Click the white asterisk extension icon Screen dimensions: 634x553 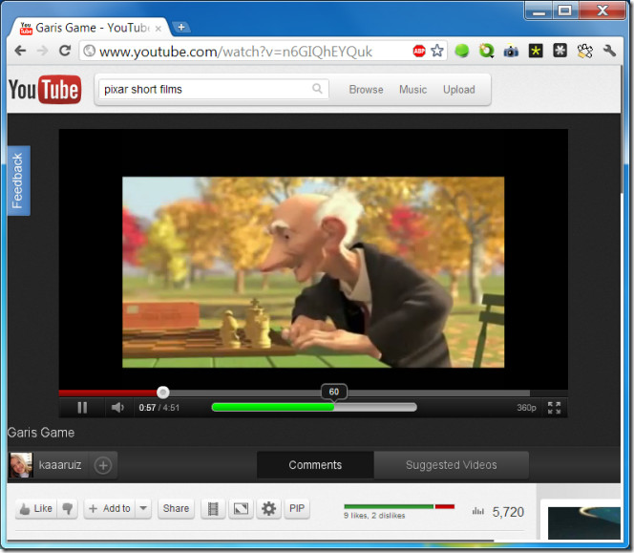pyautogui.click(x=560, y=51)
